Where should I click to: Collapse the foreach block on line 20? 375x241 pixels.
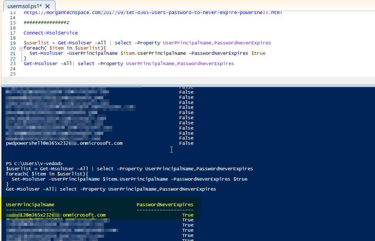coord(21,48)
